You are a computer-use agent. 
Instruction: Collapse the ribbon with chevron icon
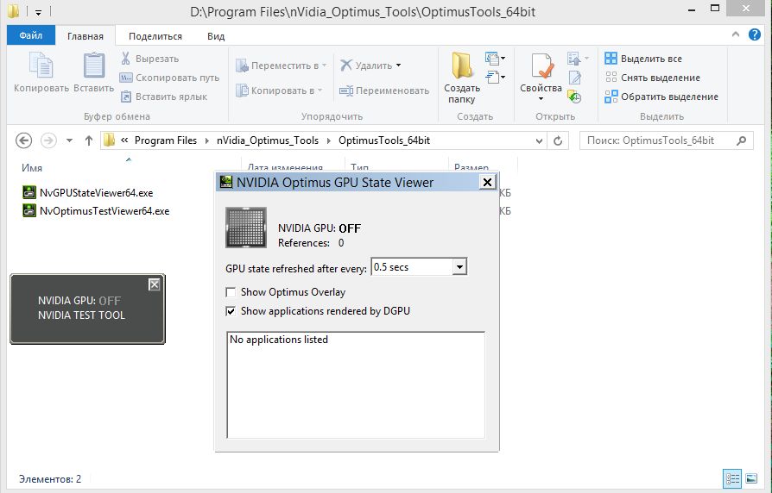click(736, 34)
